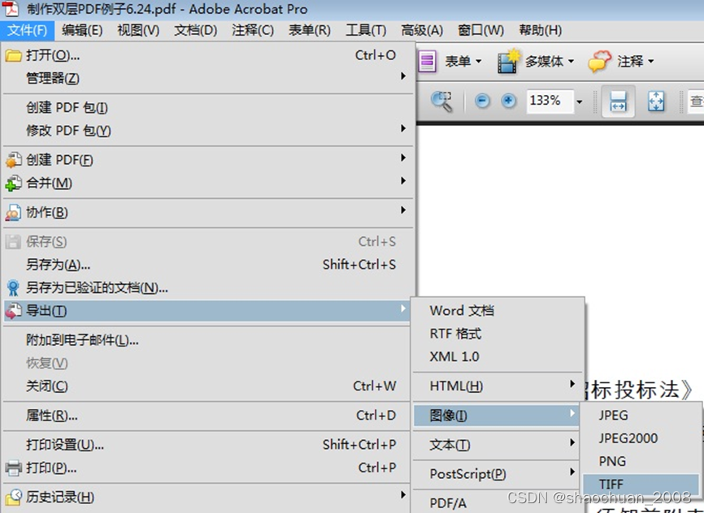This screenshot has width=704, height=513.
Task: Open the 文件(F) menu
Action: point(28,31)
